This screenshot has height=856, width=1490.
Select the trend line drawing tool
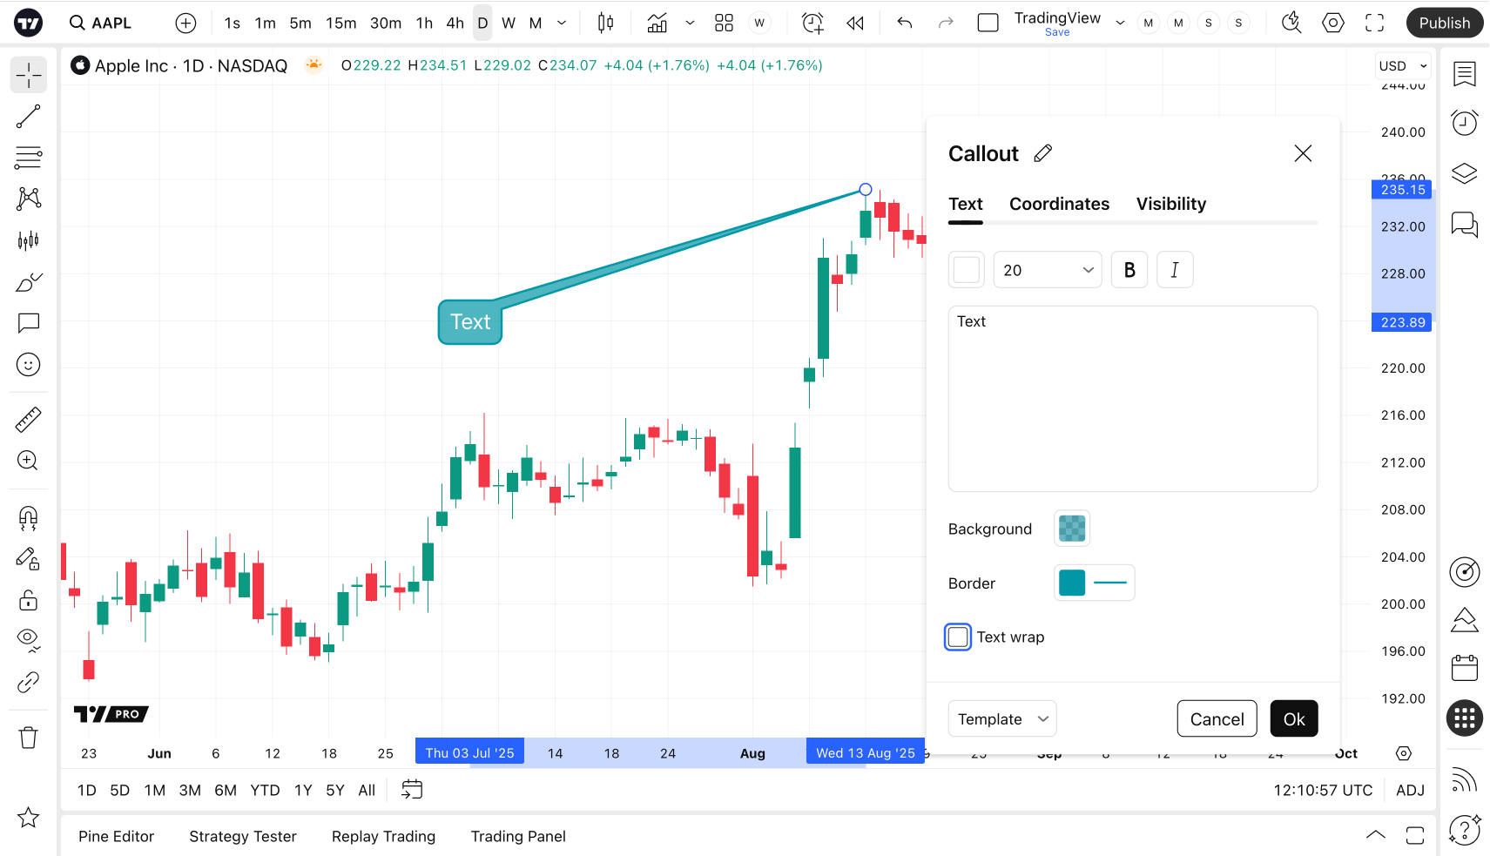click(29, 117)
